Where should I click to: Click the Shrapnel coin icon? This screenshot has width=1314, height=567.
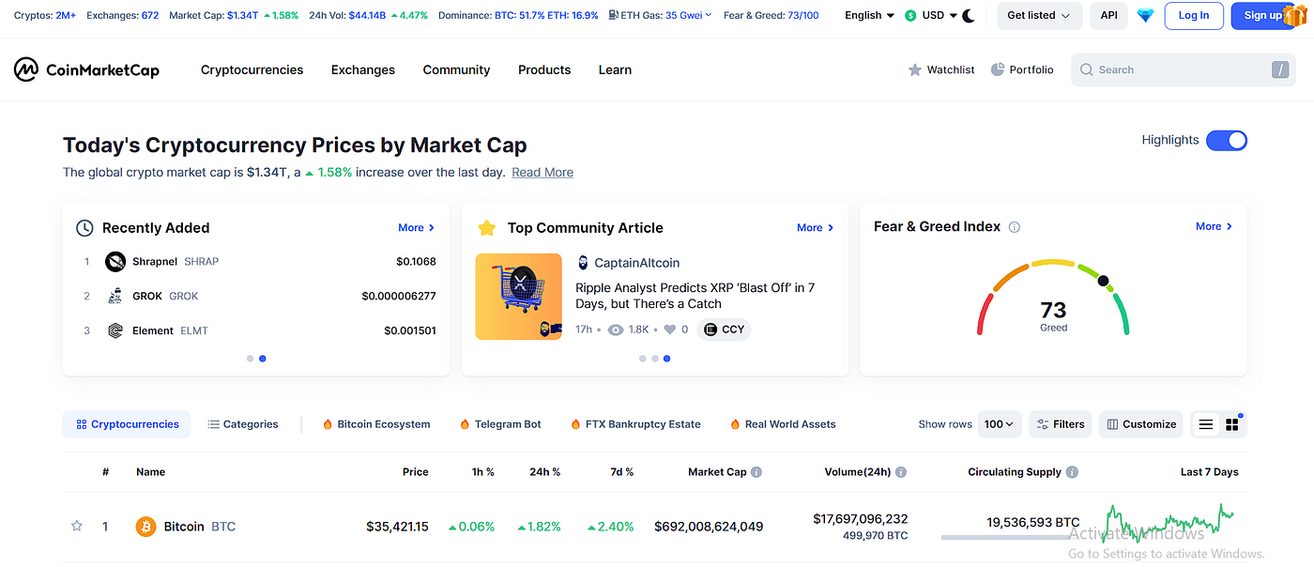click(115, 261)
